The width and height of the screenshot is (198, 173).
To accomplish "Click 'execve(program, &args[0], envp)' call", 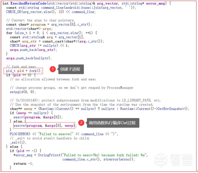I will (x=44, y=126).
